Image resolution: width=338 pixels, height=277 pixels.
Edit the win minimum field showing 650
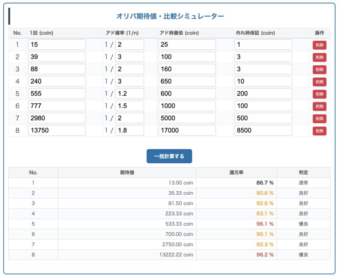pyautogui.click(x=187, y=81)
